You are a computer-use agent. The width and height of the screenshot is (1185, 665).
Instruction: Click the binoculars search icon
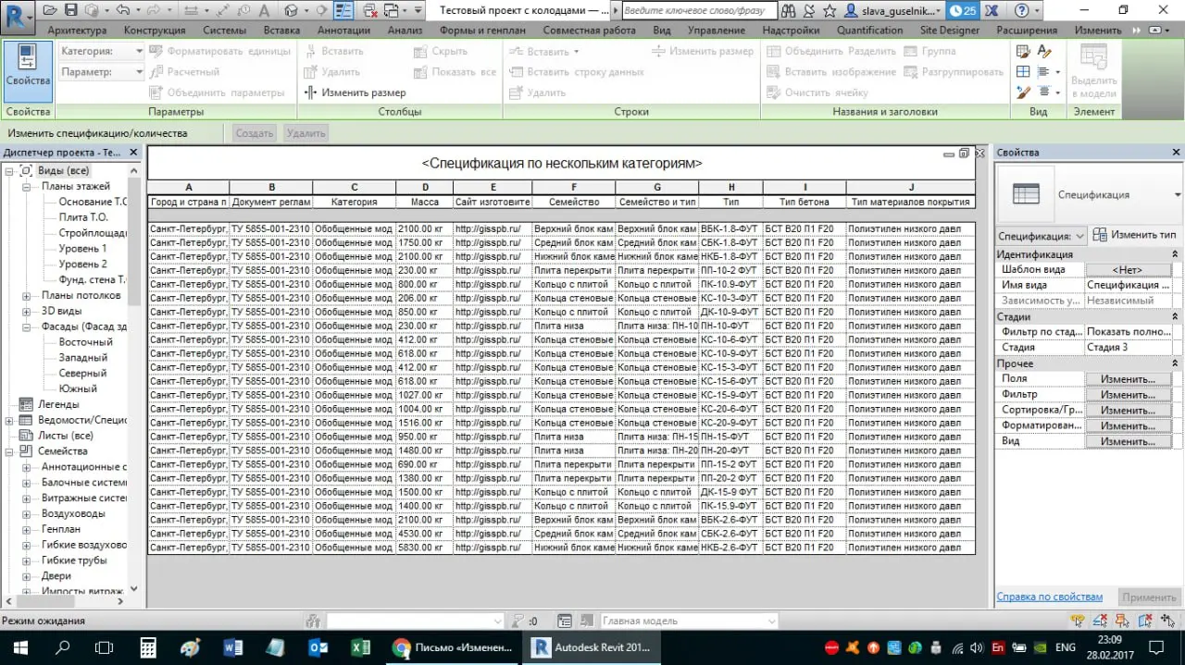(x=789, y=10)
